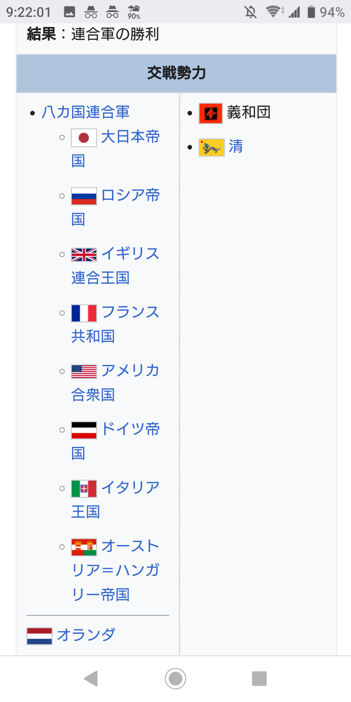Screen dimensions: 351x702
Task: Tap the German Empire flag icon
Action: (x=84, y=430)
